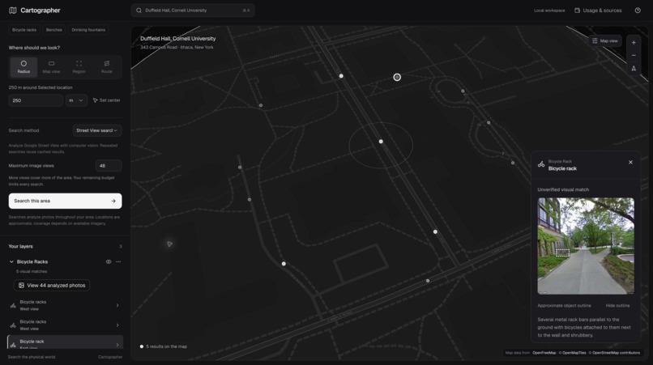Open the help question-mark icon
Image resolution: width=653 pixels, height=365 pixels.
click(638, 11)
